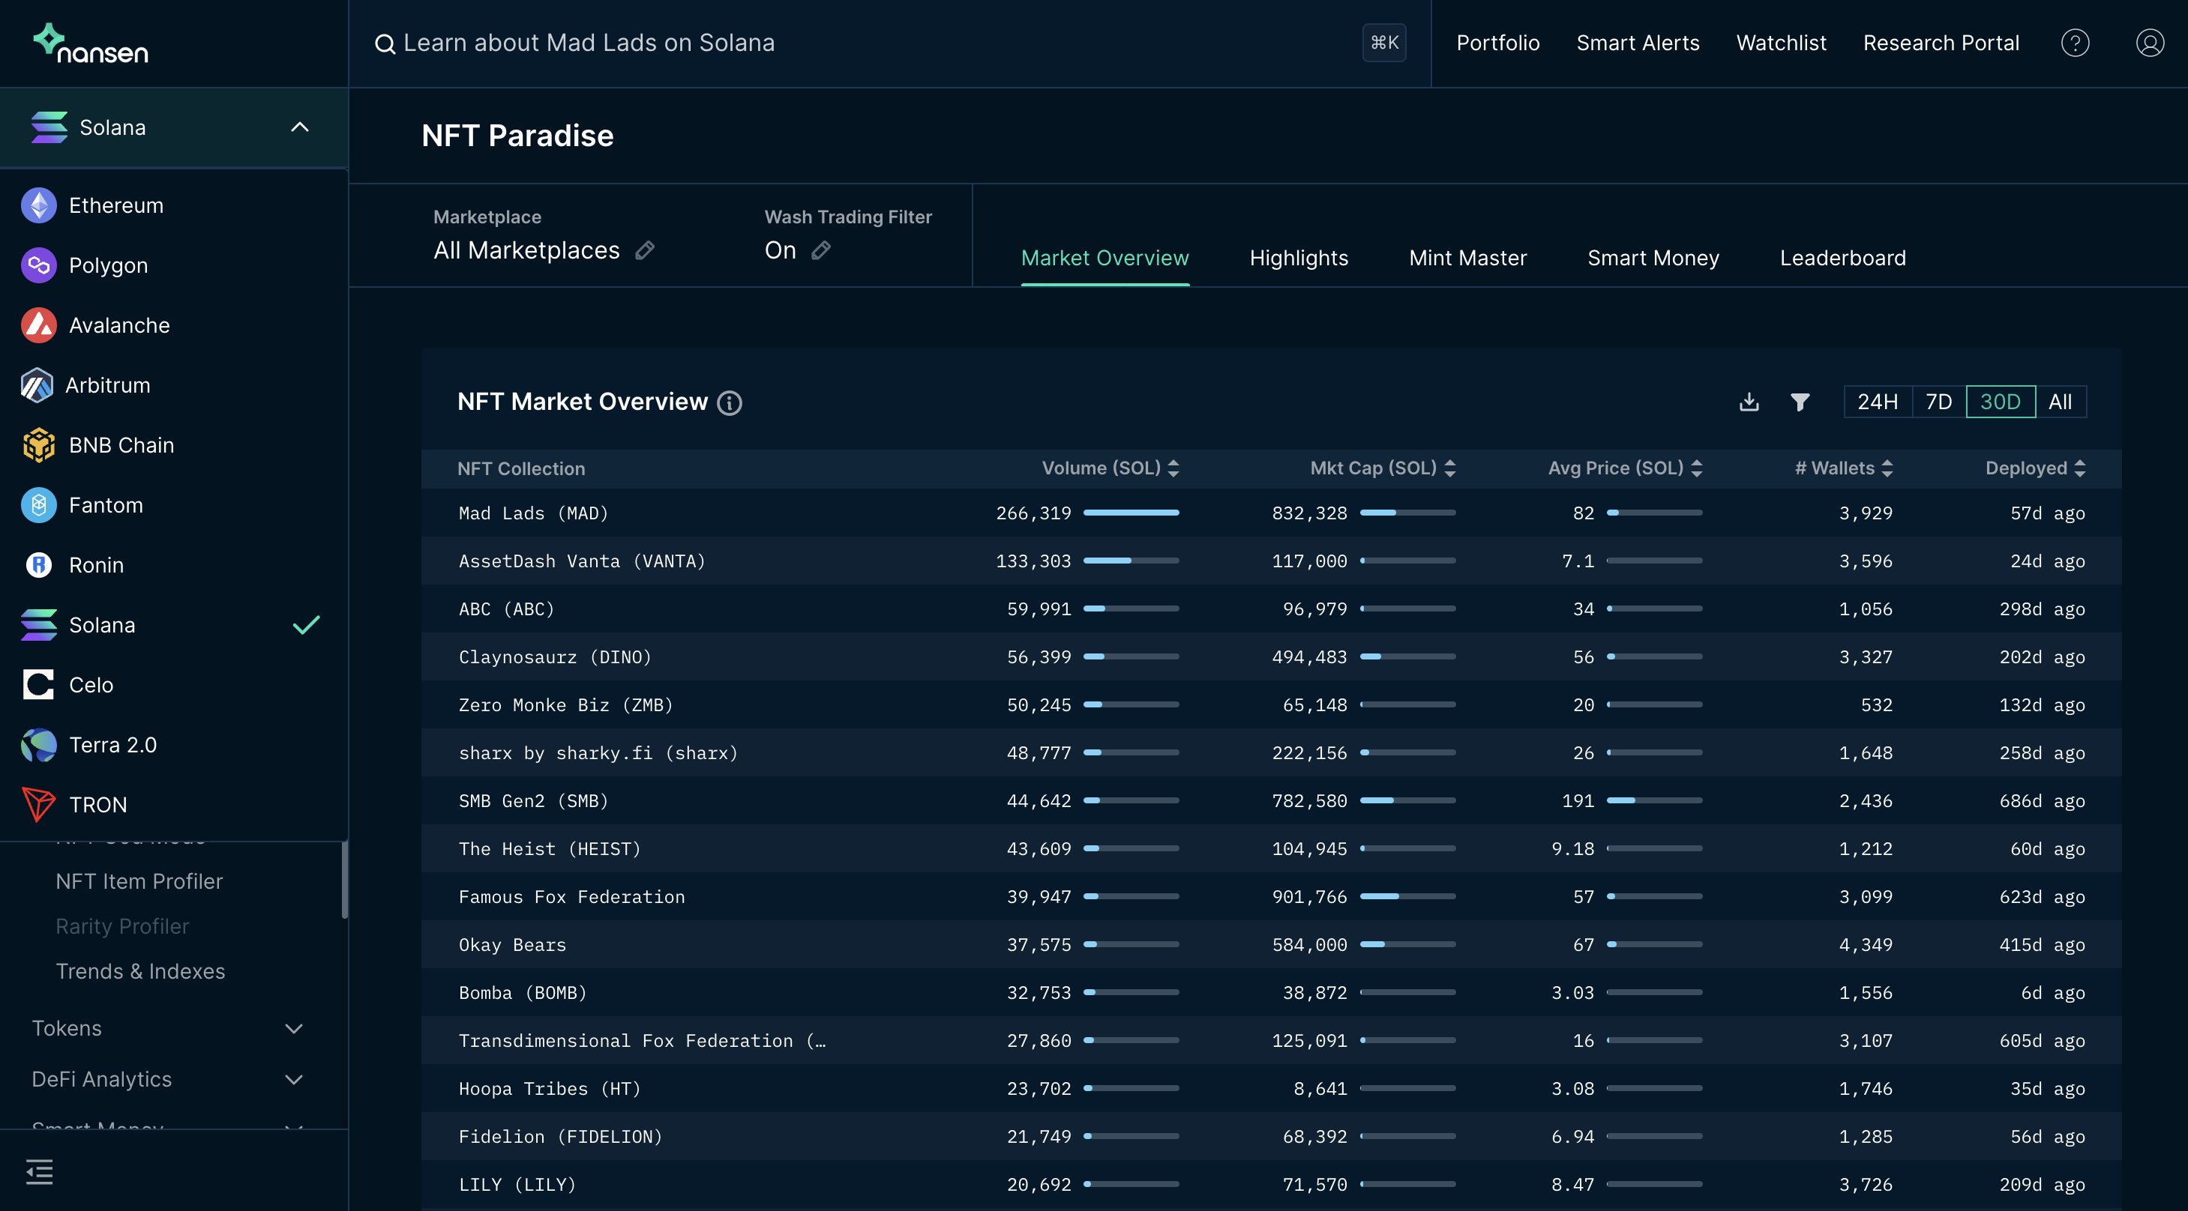Click the Avalanche chain icon
This screenshot has height=1211, width=2188.
[38, 325]
